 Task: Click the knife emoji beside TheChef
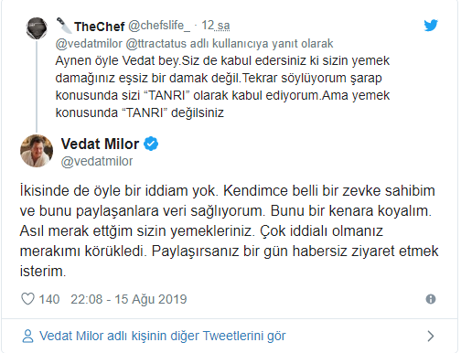(64, 26)
